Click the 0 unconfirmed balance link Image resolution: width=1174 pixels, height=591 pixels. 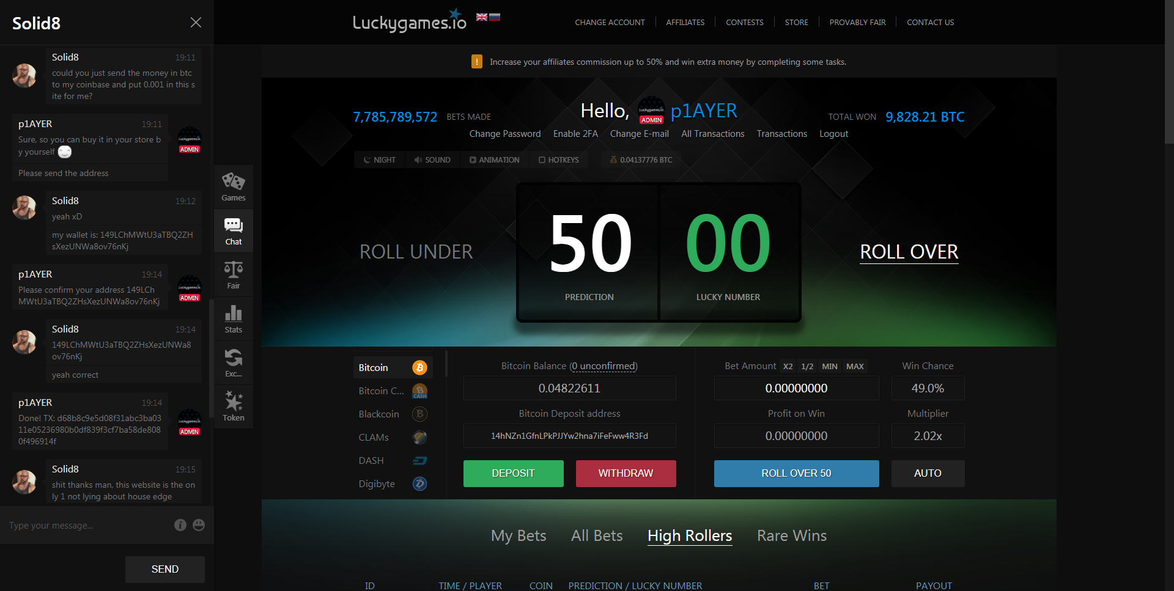[604, 366]
